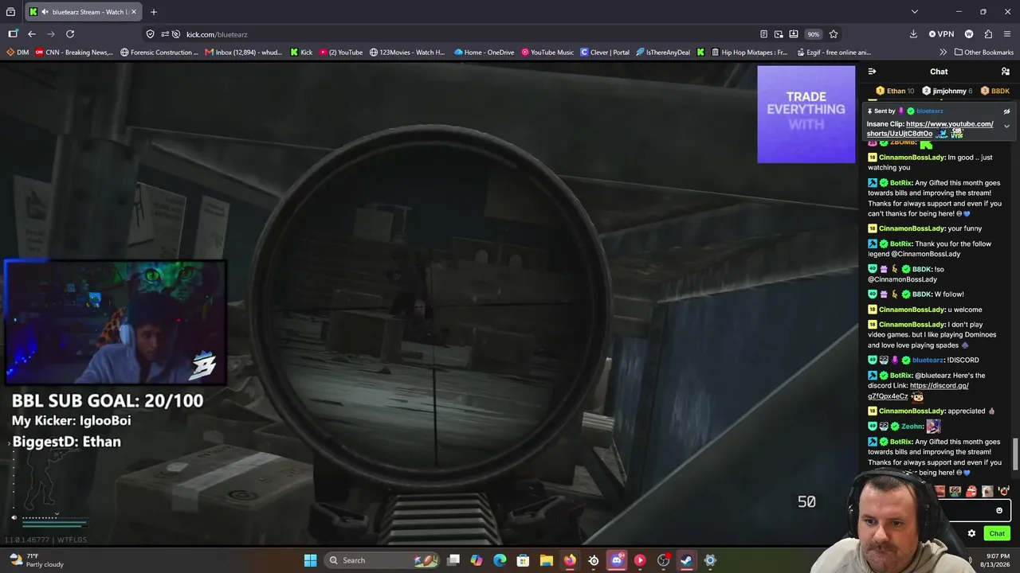Viewport: 1020px width, 573px height.
Task: Open the Hip Hop Mixtapes bookmark
Action: pyautogui.click(x=749, y=53)
